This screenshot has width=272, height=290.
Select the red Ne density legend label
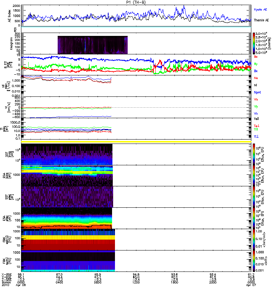[256, 78]
